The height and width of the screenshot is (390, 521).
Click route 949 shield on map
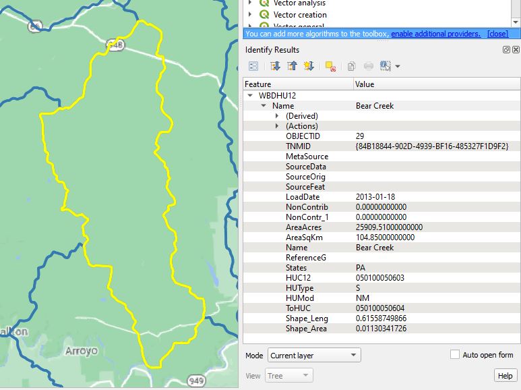pyautogui.click(x=196, y=381)
